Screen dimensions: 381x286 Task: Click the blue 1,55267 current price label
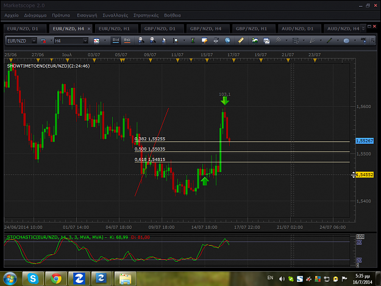(x=365, y=141)
